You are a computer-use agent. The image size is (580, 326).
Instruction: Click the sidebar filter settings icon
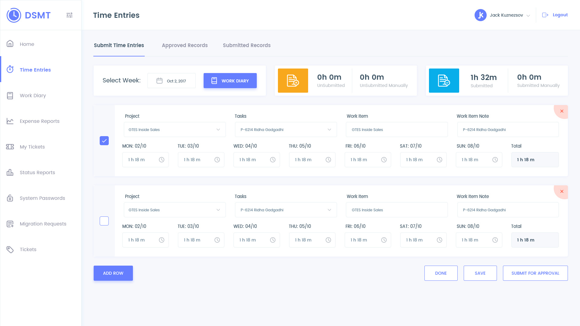[x=69, y=15]
